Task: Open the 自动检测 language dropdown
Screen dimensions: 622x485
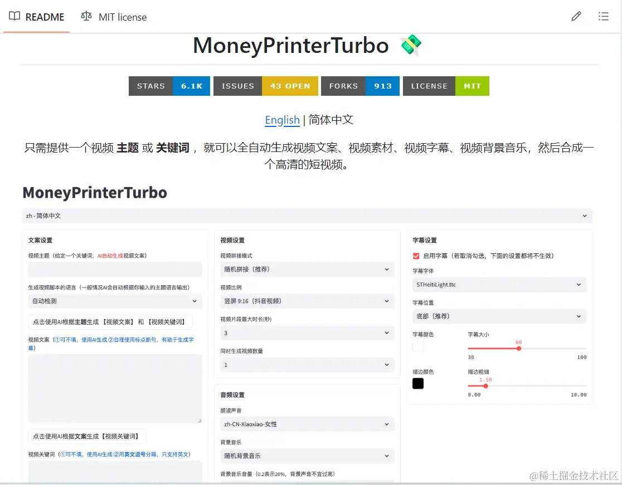Action: point(115,301)
